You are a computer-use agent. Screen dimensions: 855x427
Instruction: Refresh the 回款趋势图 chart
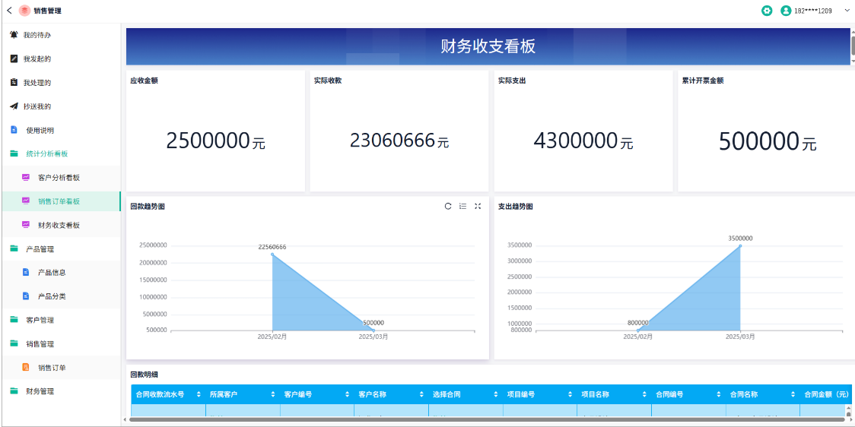(448, 206)
